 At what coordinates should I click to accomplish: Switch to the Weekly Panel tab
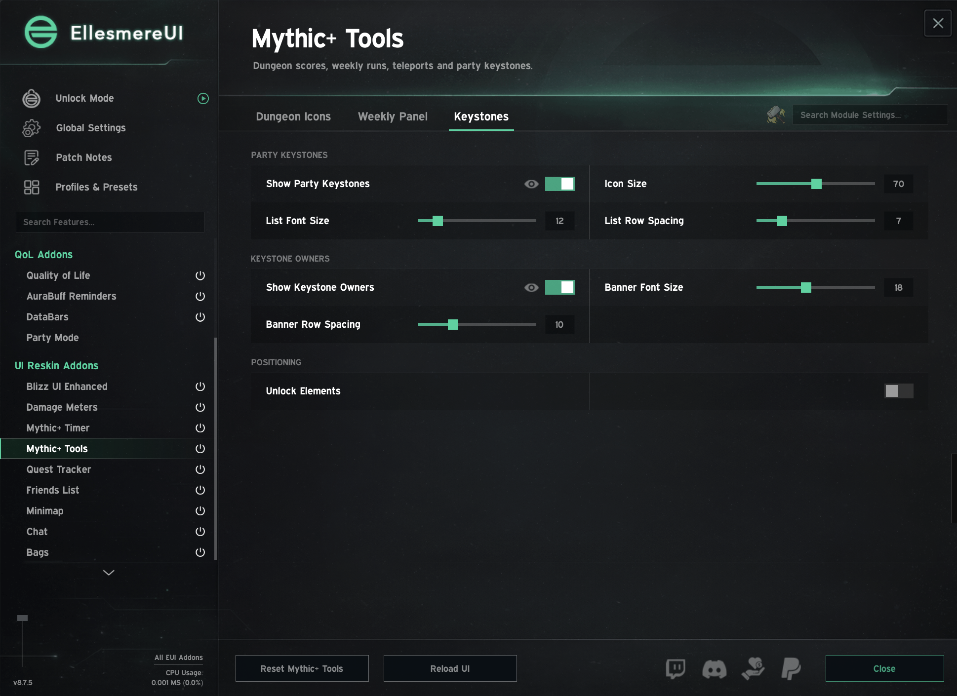393,117
